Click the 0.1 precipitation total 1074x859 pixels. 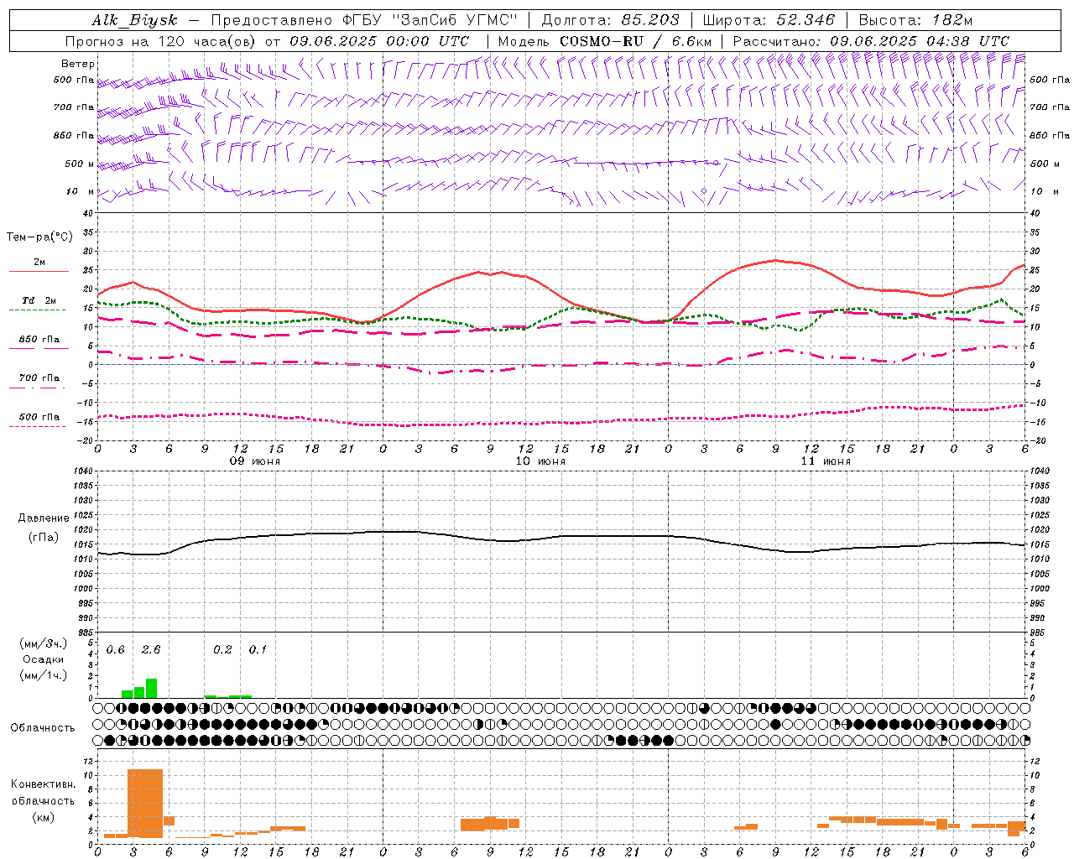pos(258,650)
